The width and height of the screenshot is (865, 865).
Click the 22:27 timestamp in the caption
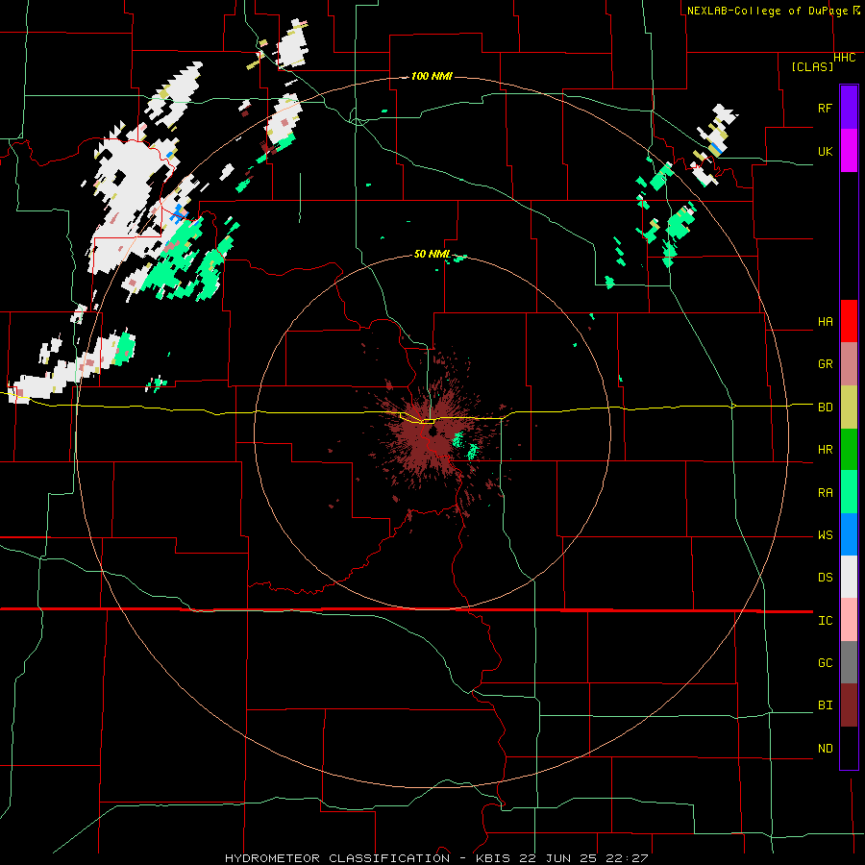point(626,858)
